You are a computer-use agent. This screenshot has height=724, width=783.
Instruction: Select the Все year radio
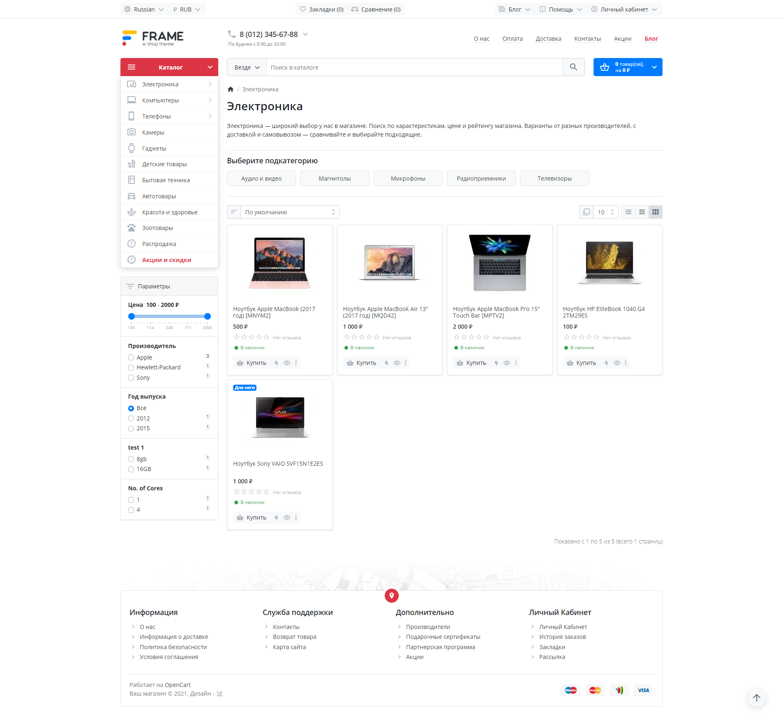(131, 408)
